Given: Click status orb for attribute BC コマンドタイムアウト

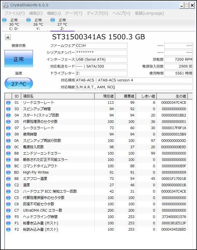Looking at the screenshot, I should tap(8, 166).
